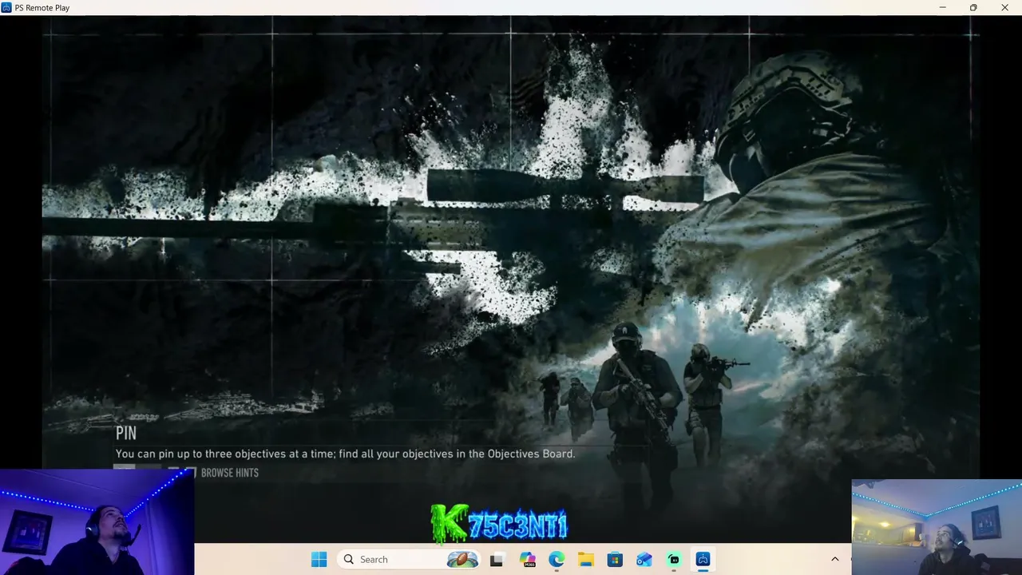Show hidden system tray icons
This screenshot has width=1022, height=575.
[835, 559]
